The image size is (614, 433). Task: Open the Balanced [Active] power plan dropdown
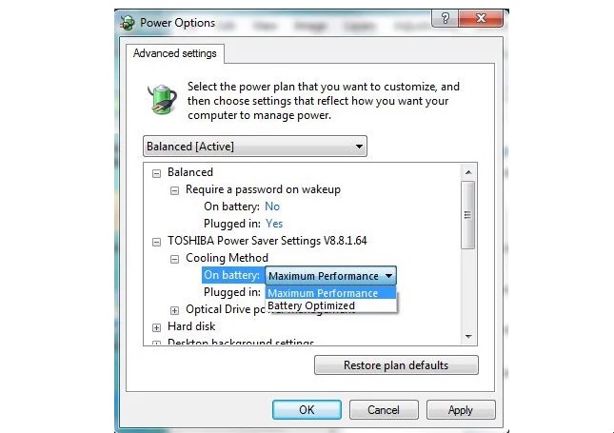point(255,147)
